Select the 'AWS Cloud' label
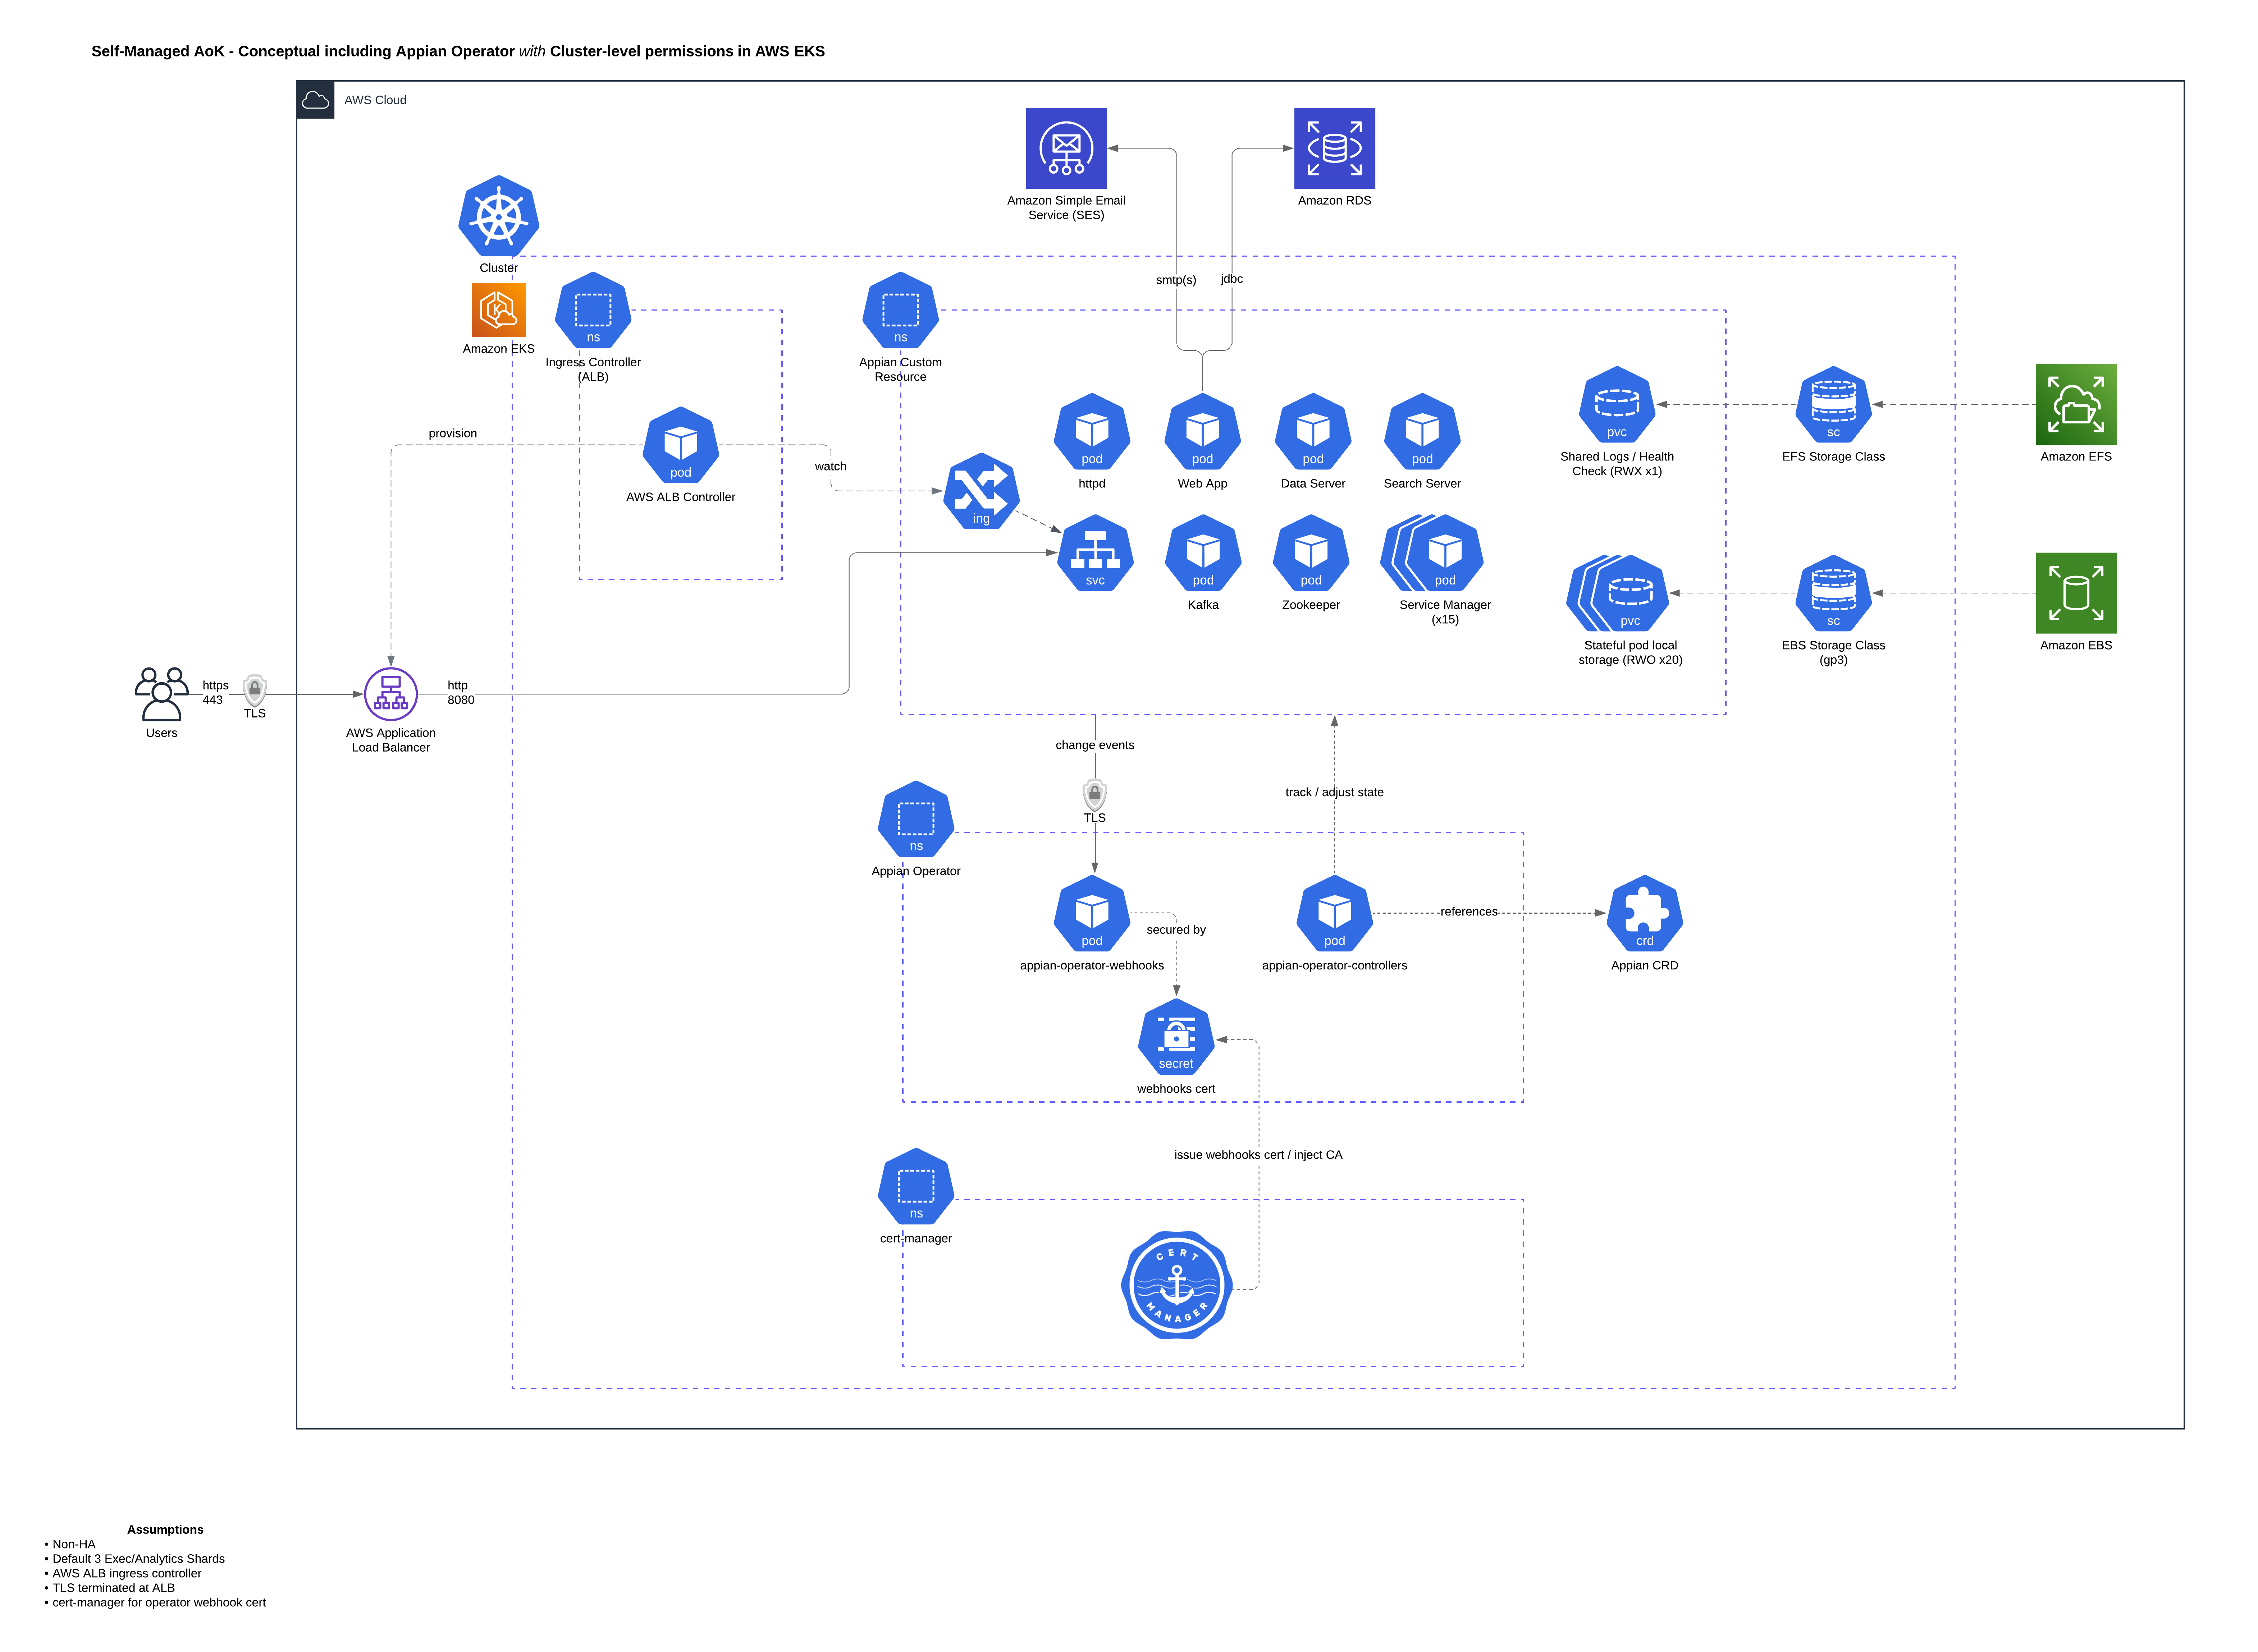This screenshot has width=2258, height=1652. [x=375, y=100]
